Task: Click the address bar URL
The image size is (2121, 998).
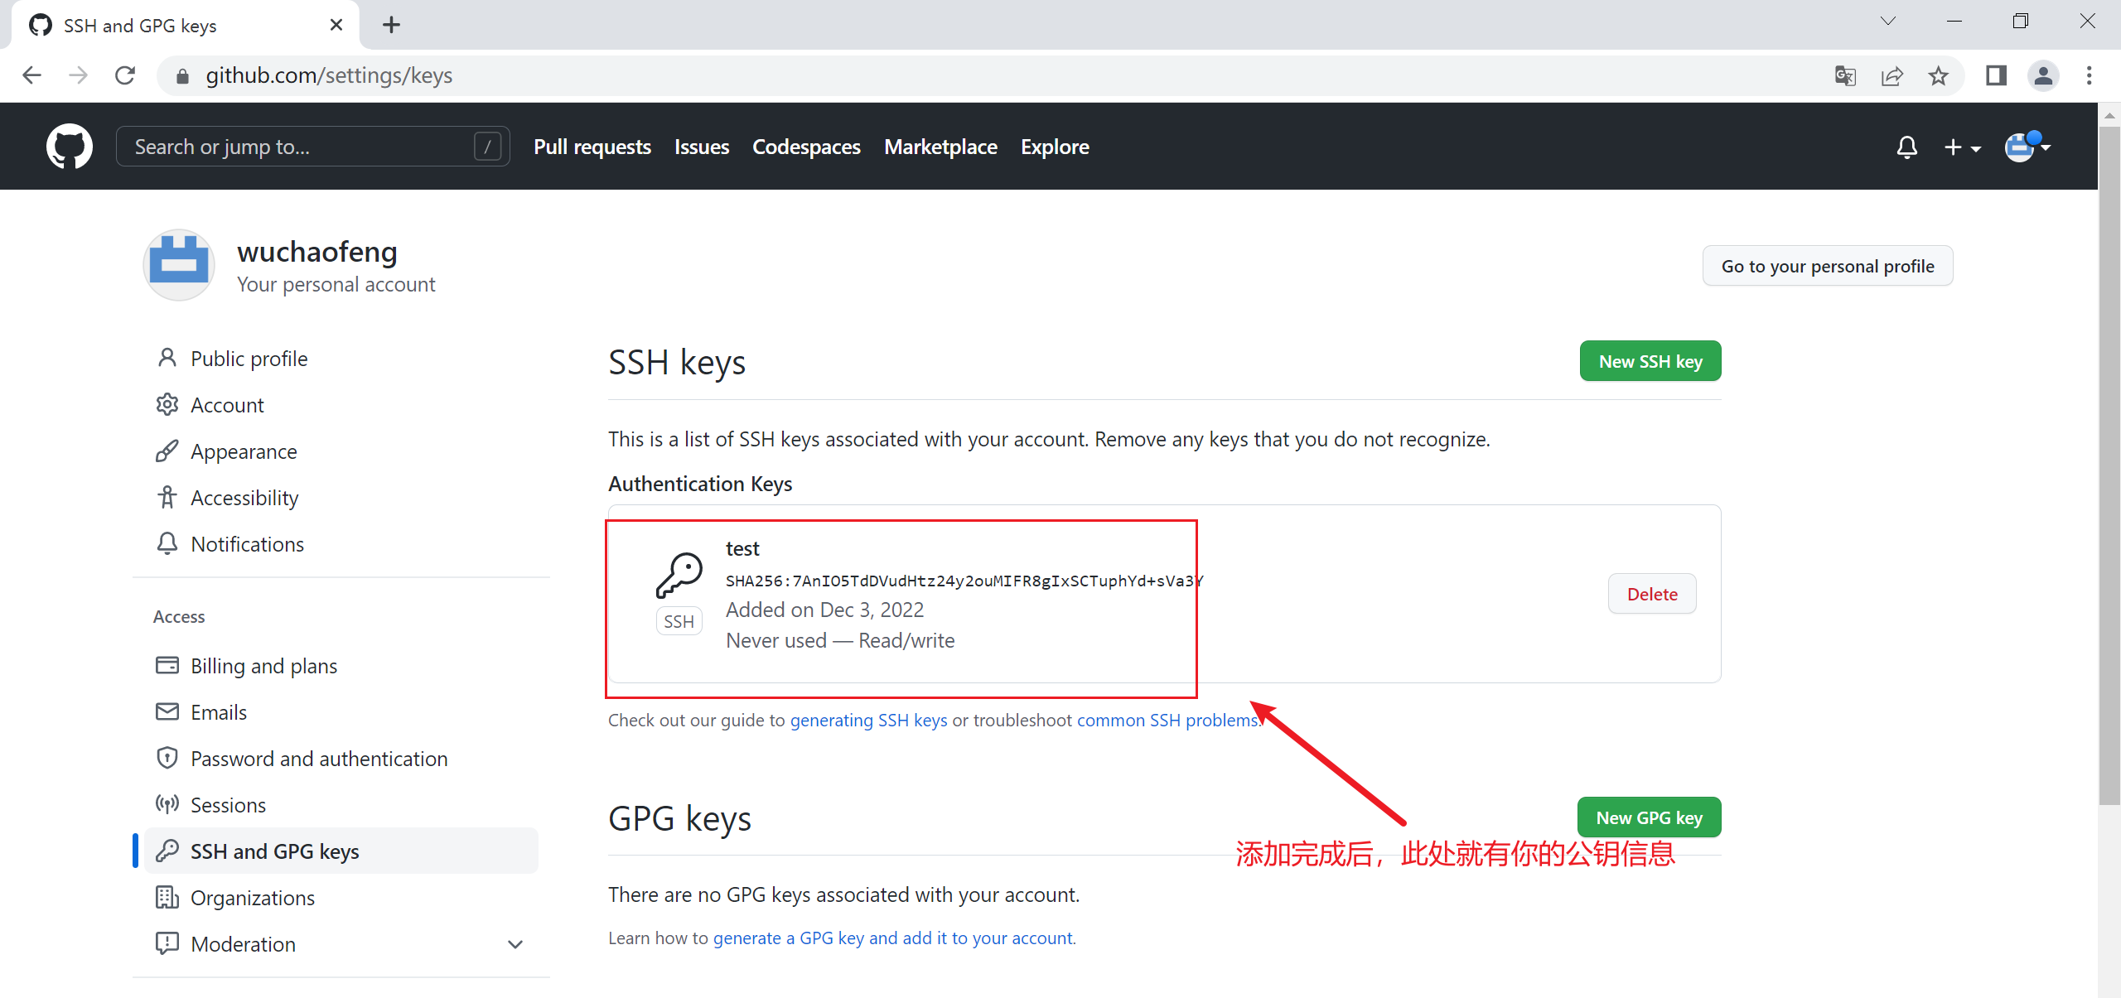Action: tap(329, 75)
